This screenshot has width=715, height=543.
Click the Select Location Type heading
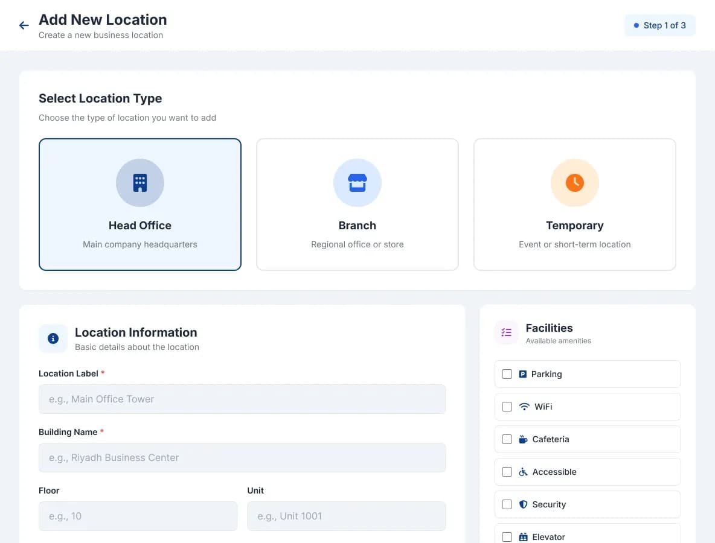100,98
